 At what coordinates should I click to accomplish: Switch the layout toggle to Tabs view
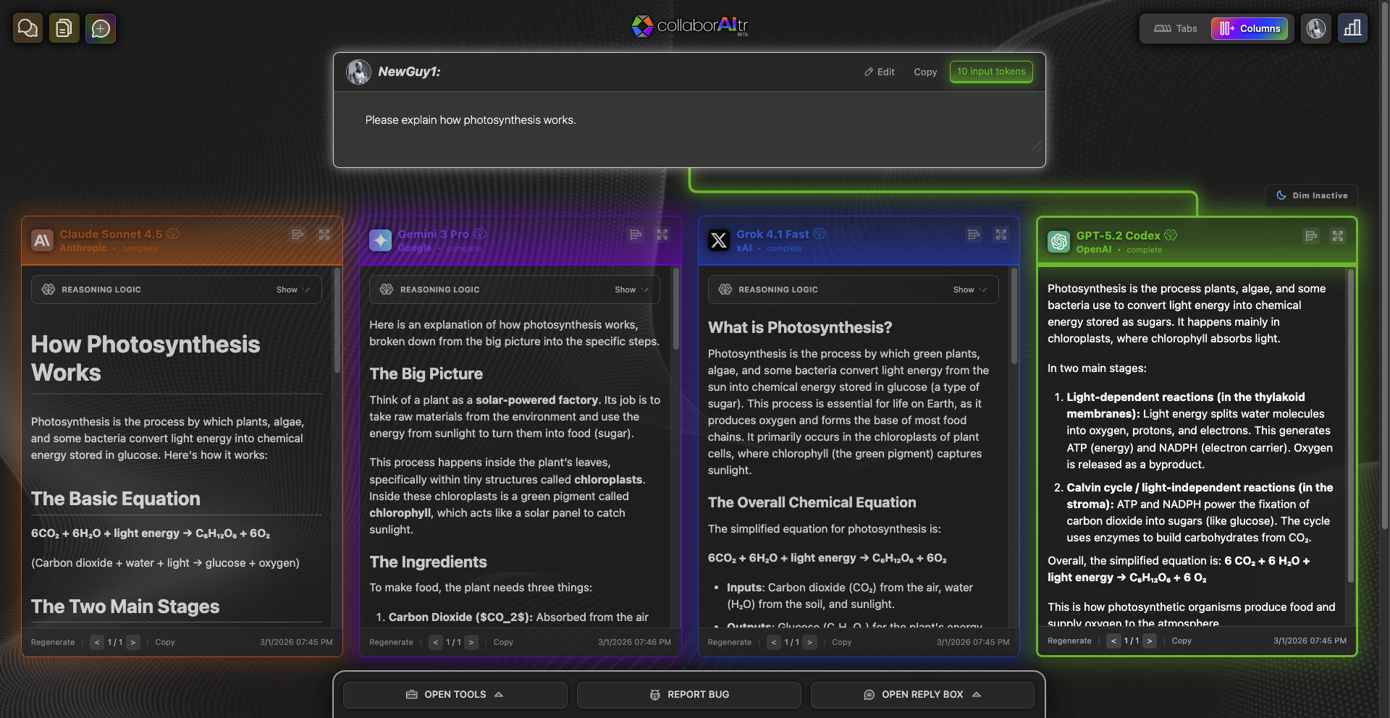[x=1174, y=28]
